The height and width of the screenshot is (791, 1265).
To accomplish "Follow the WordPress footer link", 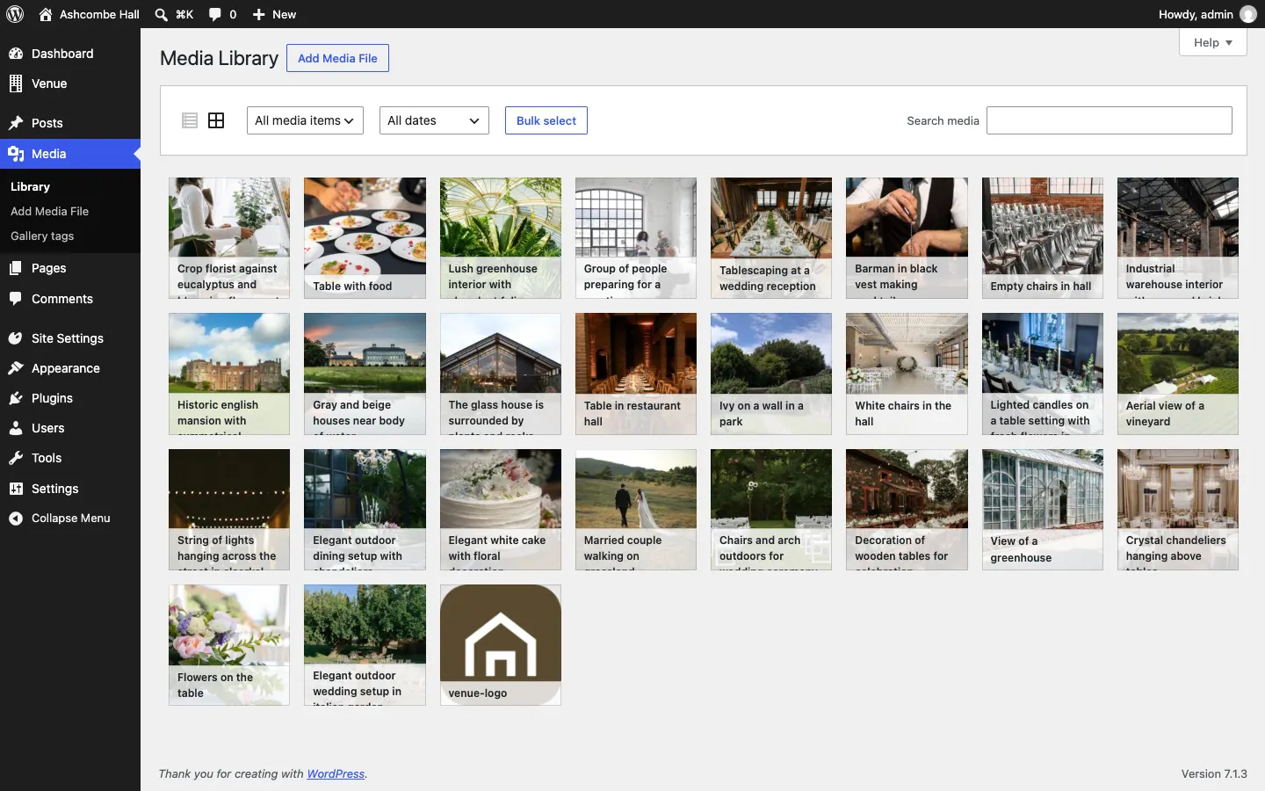I will point(336,774).
